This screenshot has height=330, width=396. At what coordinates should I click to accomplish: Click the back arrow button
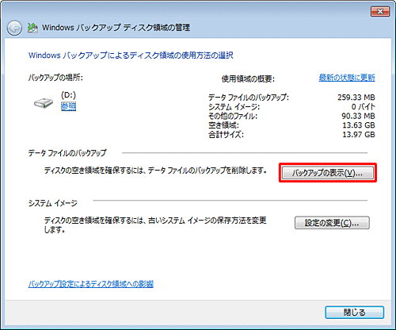coord(14,28)
